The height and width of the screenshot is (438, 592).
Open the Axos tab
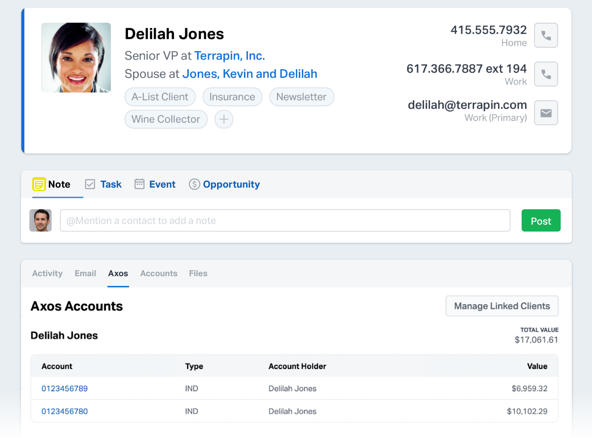pos(118,273)
